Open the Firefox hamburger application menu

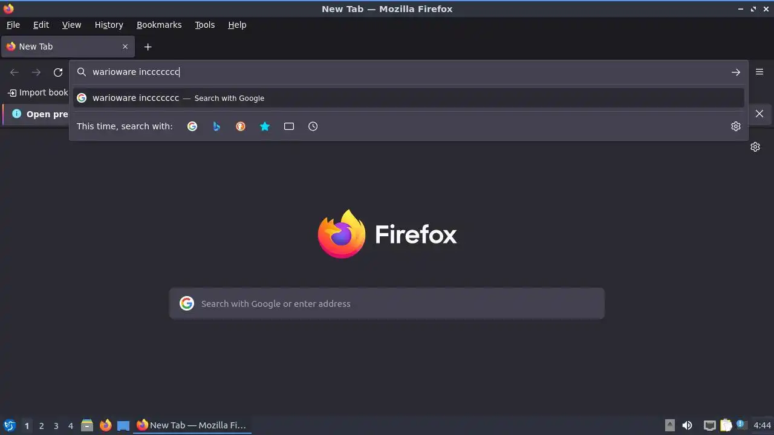point(759,72)
